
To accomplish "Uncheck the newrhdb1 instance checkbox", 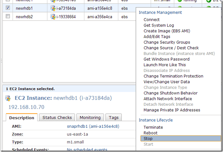I will (8, 8).
